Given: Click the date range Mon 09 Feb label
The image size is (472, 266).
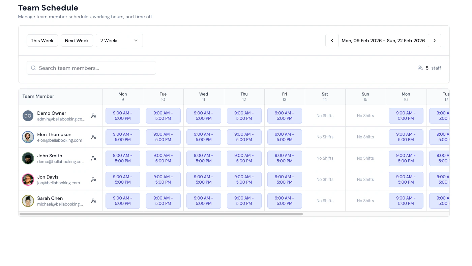Looking at the screenshot, I should coord(383,41).
